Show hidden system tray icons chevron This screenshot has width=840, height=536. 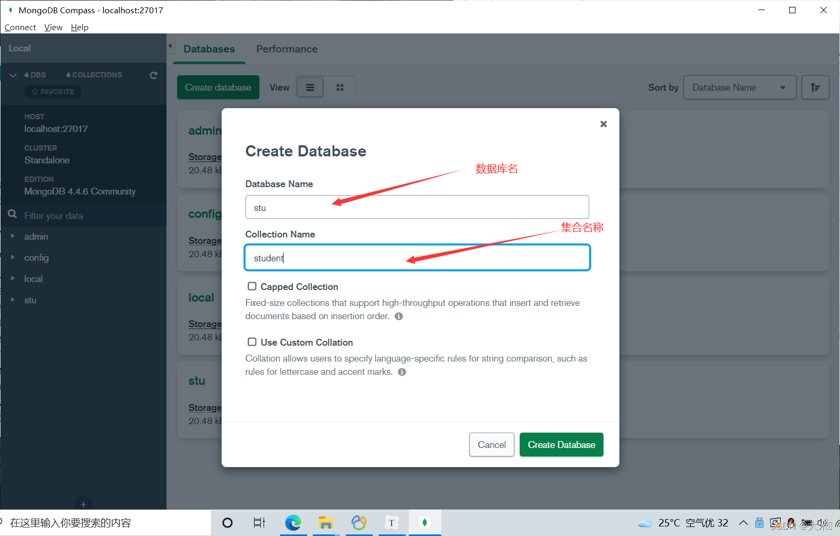[743, 523]
